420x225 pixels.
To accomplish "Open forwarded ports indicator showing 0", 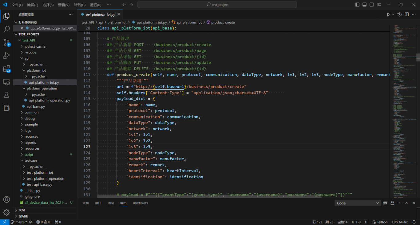I will tap(58, 222).
